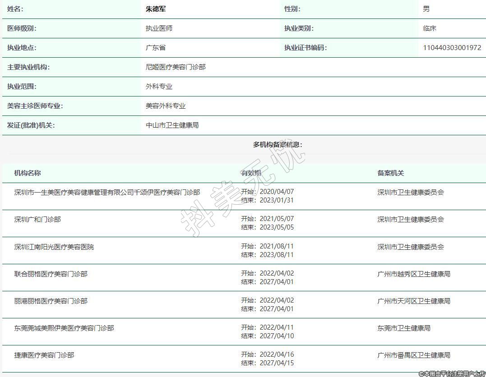Open the 深圳江南阳光医疗美容医院 entry
This screenshot has width=486, height=377.
54,247
